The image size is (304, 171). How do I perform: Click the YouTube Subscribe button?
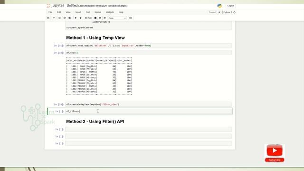(275, 160)
